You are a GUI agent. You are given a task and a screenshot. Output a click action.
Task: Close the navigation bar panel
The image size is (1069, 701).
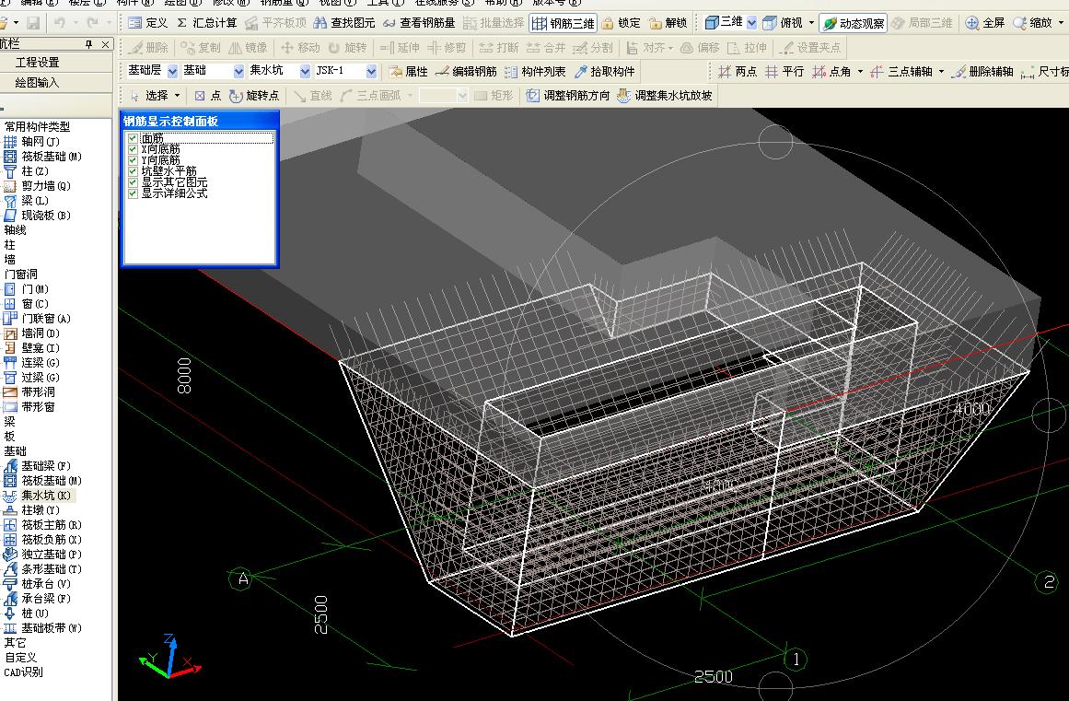click(105, 44)
